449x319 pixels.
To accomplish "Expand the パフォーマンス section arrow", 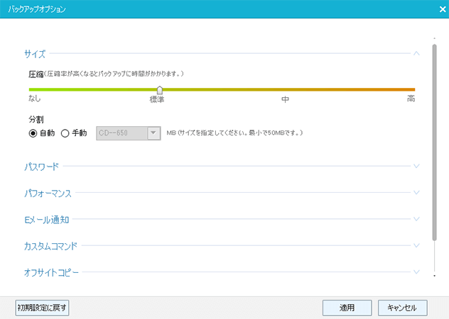I will [x=416, y=193].
